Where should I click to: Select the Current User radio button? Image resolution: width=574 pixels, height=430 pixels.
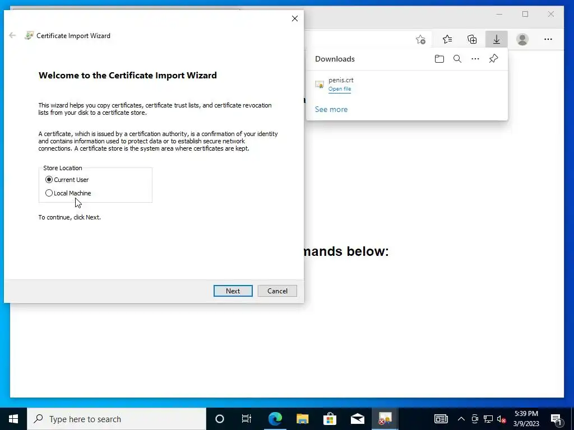(49, 180)
